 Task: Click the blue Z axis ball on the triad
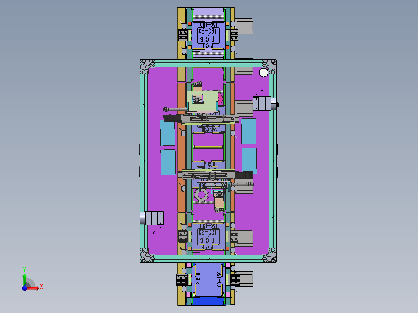[24, 288]
